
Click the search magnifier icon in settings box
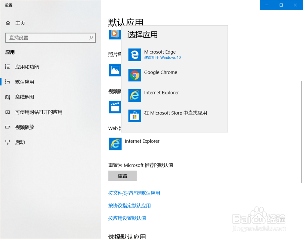click(x=91, y=38)
